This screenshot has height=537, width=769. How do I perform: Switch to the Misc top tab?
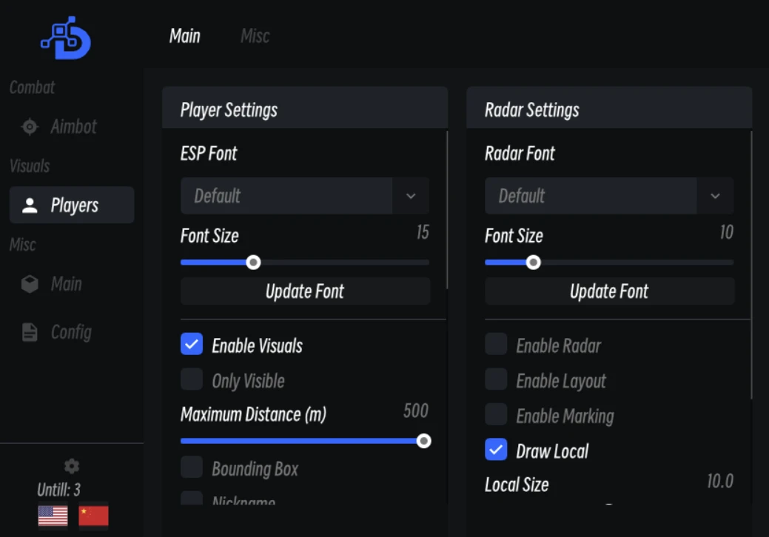tap(255, 36)
